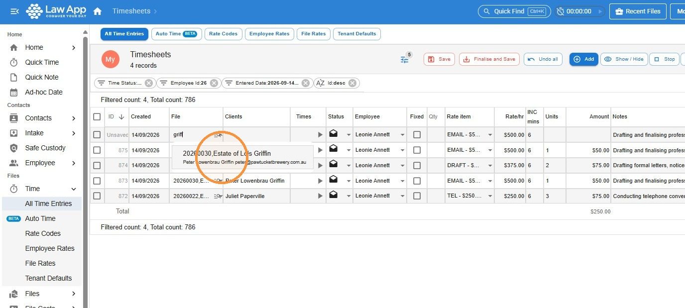The height and width of the screenshot is (308, 685).
Task: Switch to All Time Entries tab
Action: pos(124,34)
